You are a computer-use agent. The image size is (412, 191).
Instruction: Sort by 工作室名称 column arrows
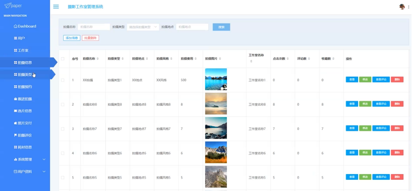coord(251,61)
